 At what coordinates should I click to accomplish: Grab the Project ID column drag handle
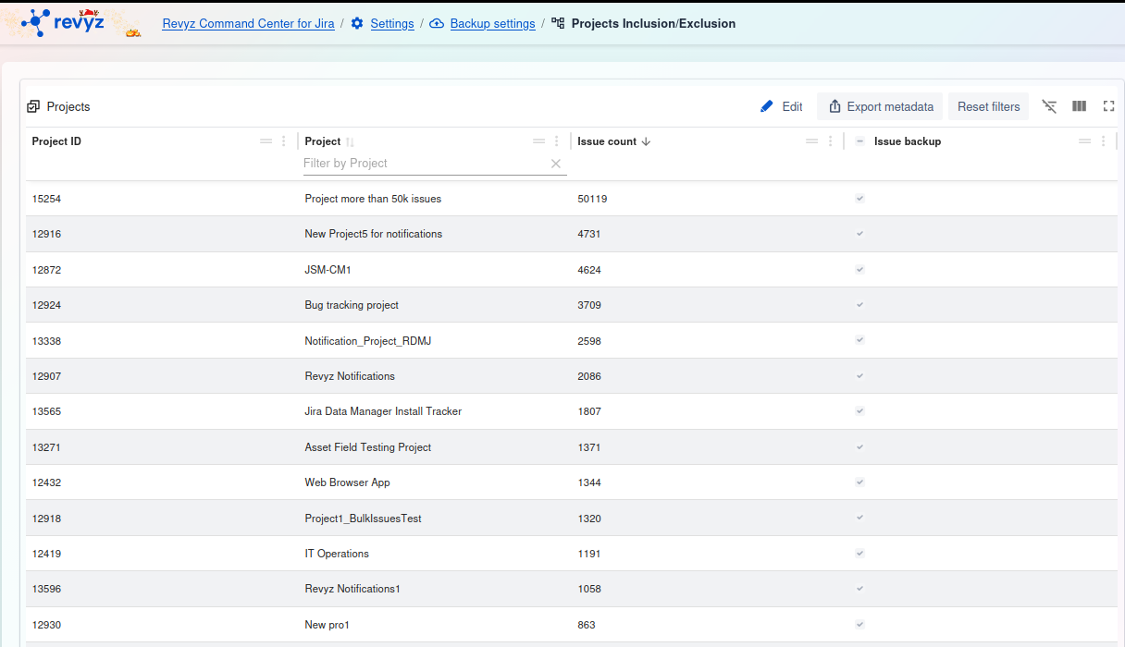point(266,141)
